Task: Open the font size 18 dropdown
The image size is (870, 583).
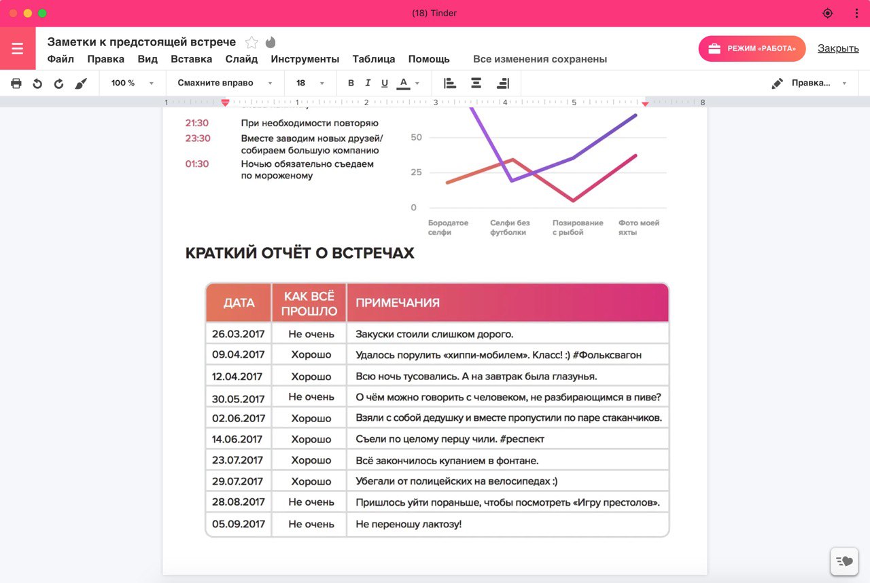Action: tap(310, 83)
